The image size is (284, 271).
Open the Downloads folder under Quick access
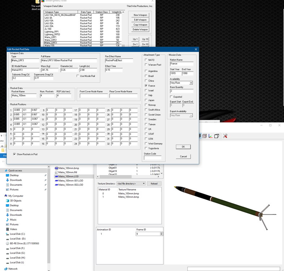pyautogui.click(x=16, y=180)
